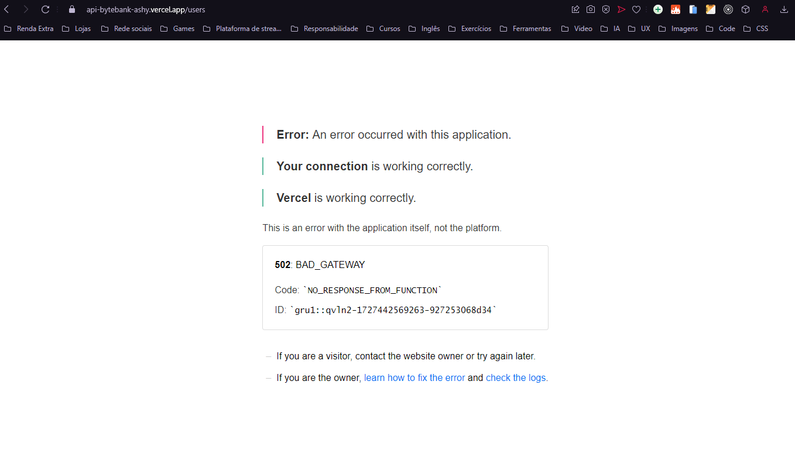Open the CSS bookmarks folder
This screenshot has height=467, width=795.
[x=756, y=29]
